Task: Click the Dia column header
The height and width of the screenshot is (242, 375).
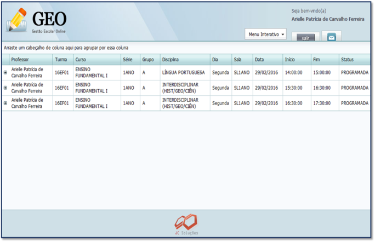Action: (221, 60)
